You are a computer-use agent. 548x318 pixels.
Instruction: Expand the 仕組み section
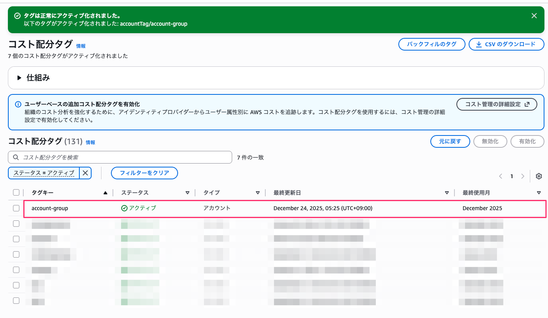pos(19,78)
